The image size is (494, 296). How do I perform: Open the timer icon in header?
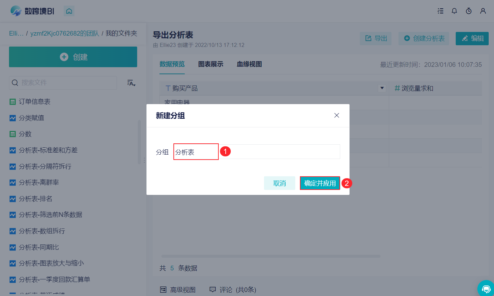tap(469, 11)
